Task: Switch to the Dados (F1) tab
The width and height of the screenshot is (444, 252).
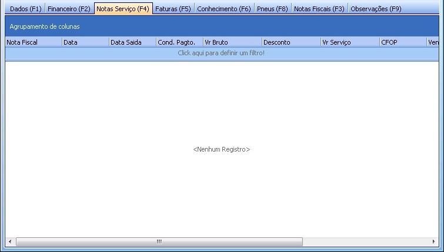Action: coord(26,9)
